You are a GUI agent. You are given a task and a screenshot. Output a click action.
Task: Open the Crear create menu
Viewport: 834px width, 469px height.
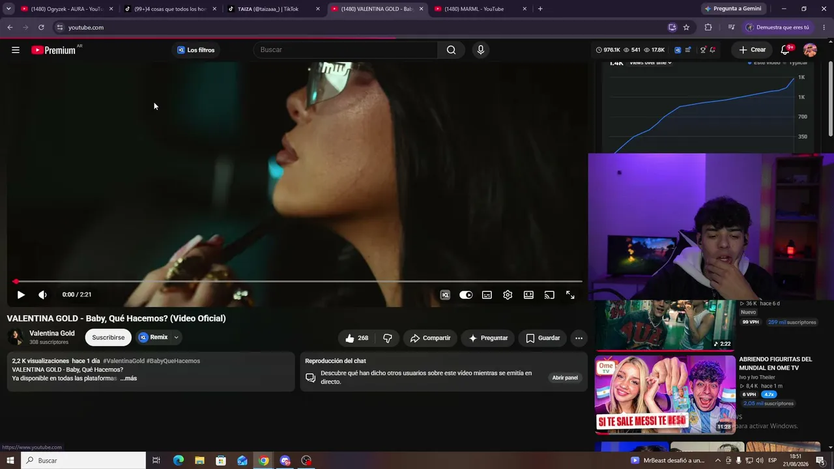(x=753, y=50)
